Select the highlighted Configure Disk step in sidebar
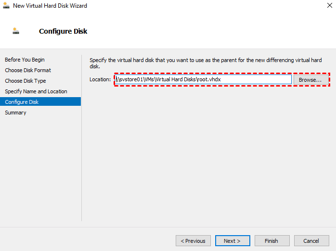Image resolution: width=336 pixels, height=251 pixels. click(22, 102)
